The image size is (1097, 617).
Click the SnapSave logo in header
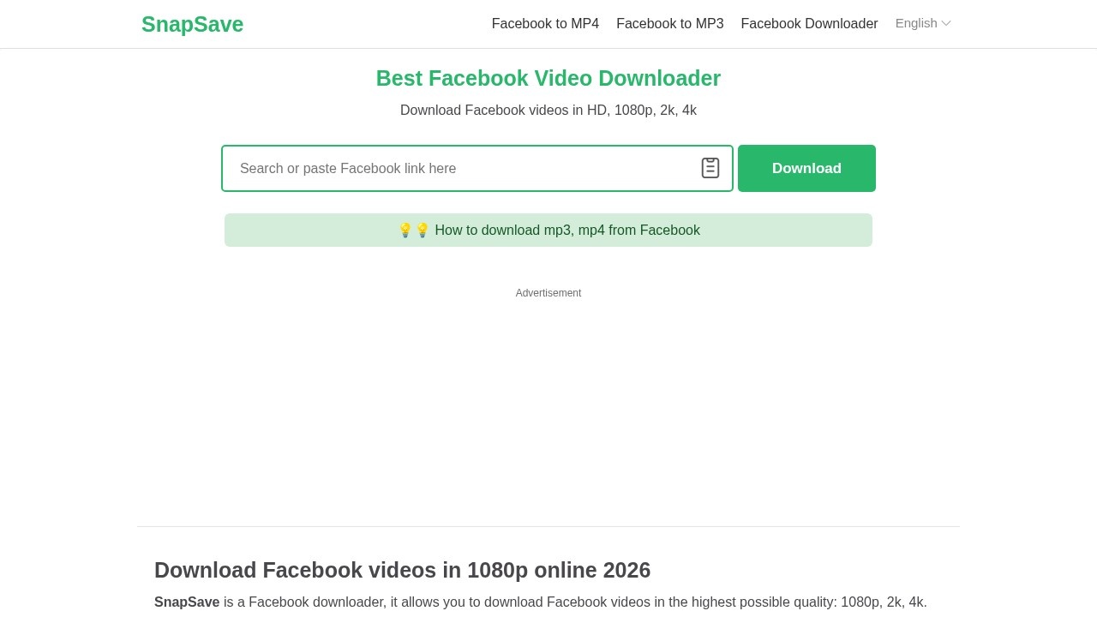(192, 24)
